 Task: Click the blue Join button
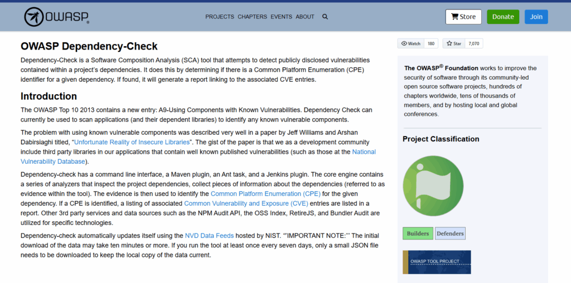(536, 17)
